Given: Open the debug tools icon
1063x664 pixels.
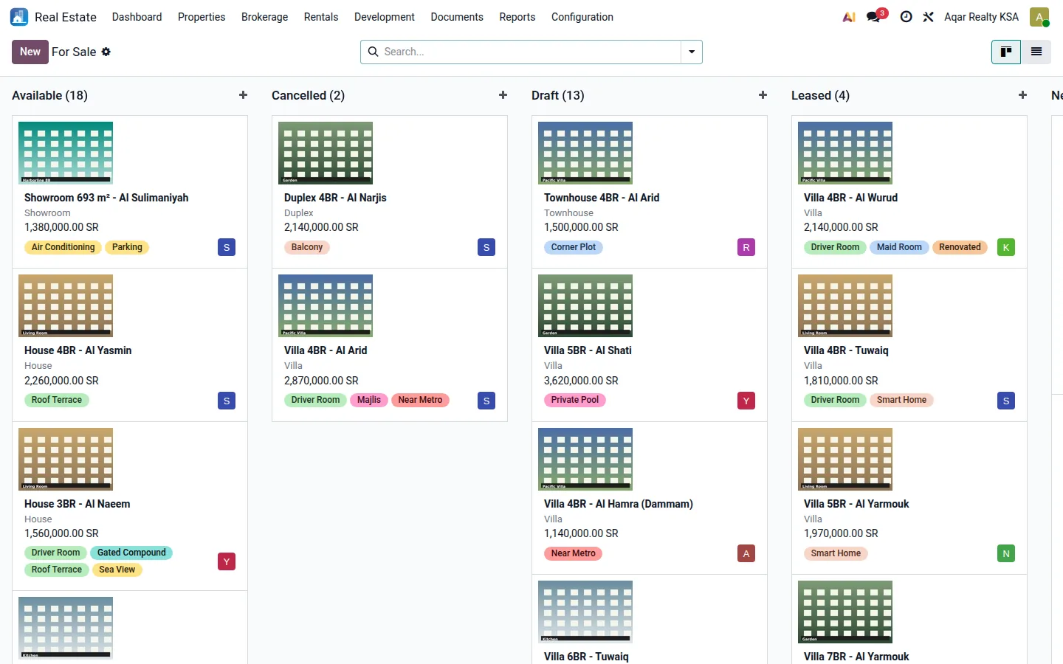Looking at the screenshot, I should click(928, 17).
